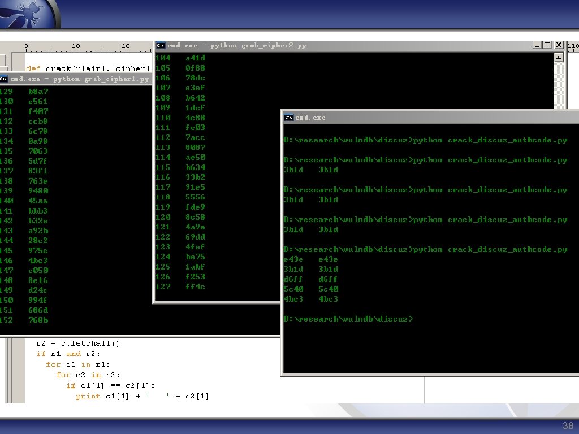The width and height of the screenshot is (579, 434).
Task: Minimize the grab_cipher2.py console window
Action: (x=538, y=45)
